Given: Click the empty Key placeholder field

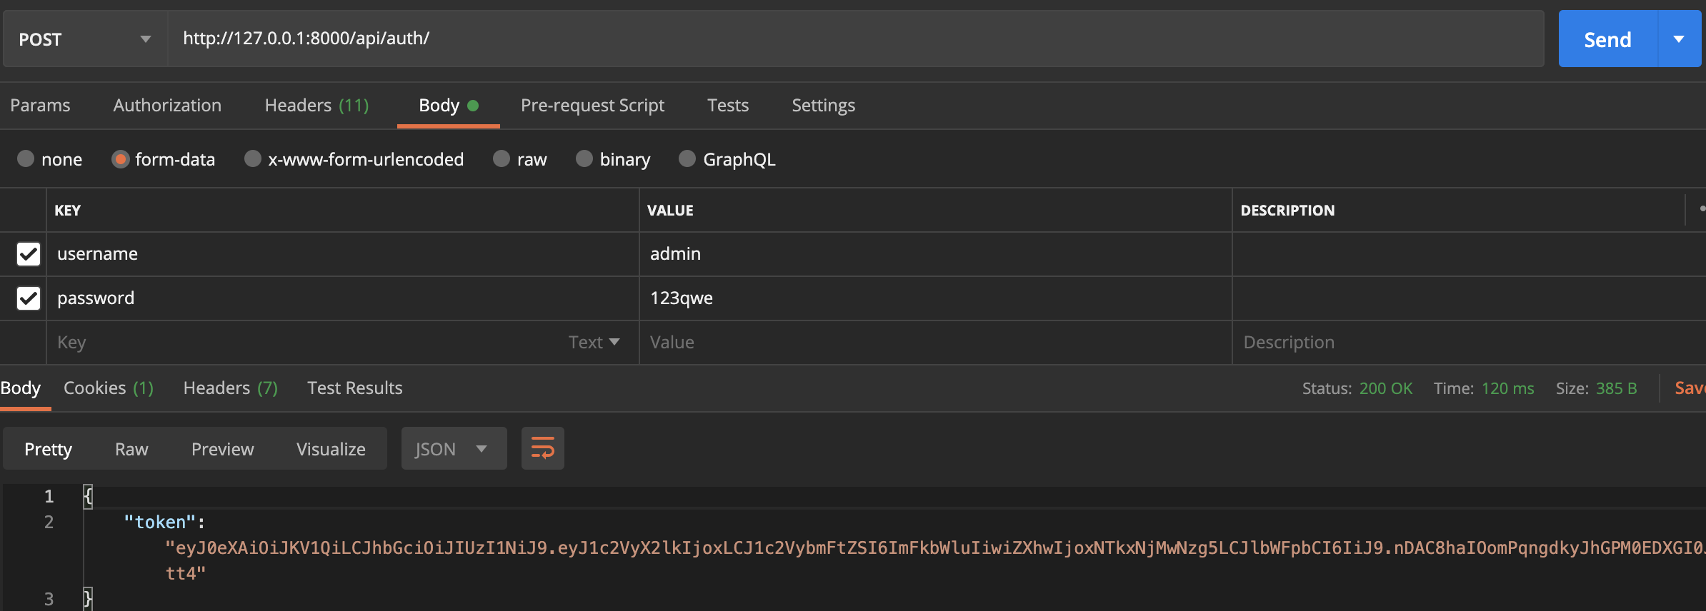Looking at the screenshot, I should pyautogui.click(x=307, y=343).
